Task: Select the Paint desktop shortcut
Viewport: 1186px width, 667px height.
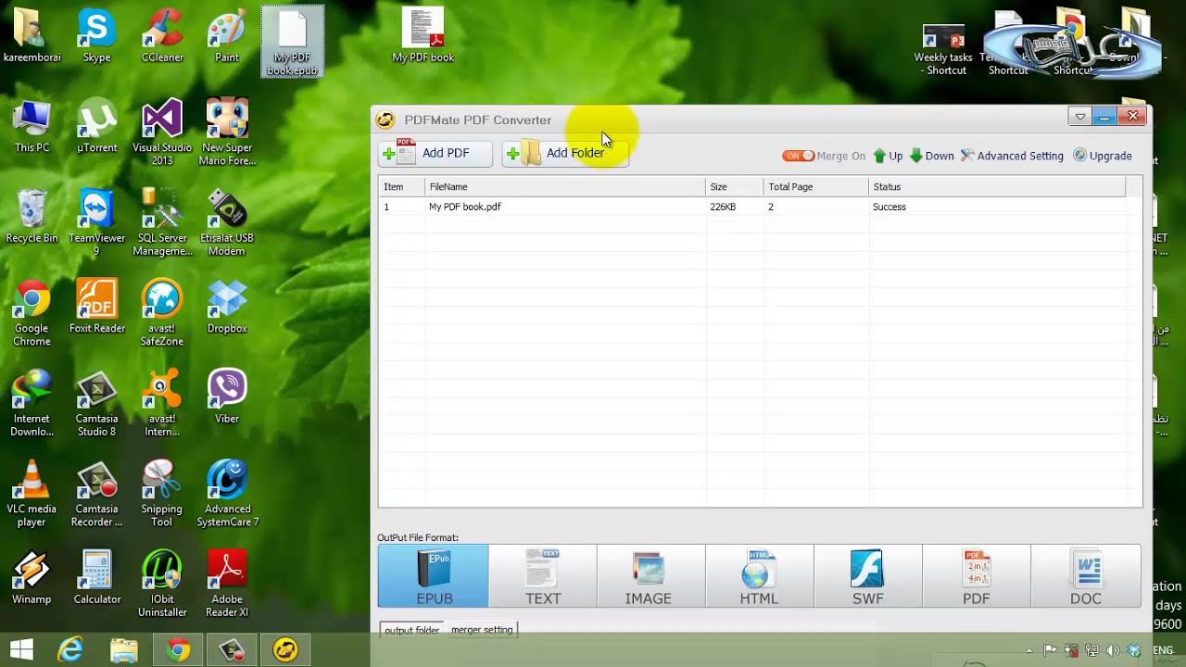Action: 227,37
